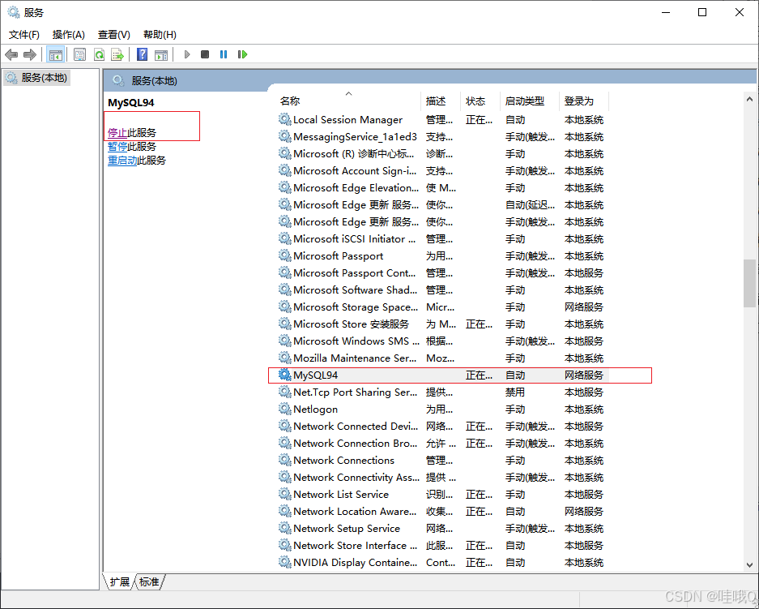Select the Net.Tcp Port Sharing Service row
The height and width of the screenshot is (609, 759).
coord(443,392)
